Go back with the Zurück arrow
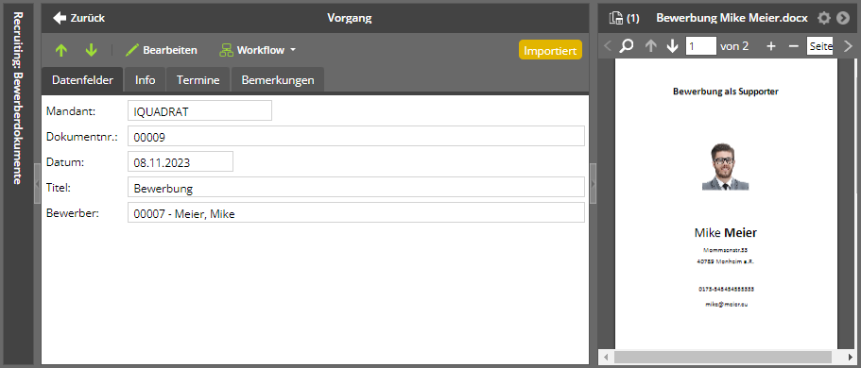Viewport: 861px width, 368px height. (78, 18)
